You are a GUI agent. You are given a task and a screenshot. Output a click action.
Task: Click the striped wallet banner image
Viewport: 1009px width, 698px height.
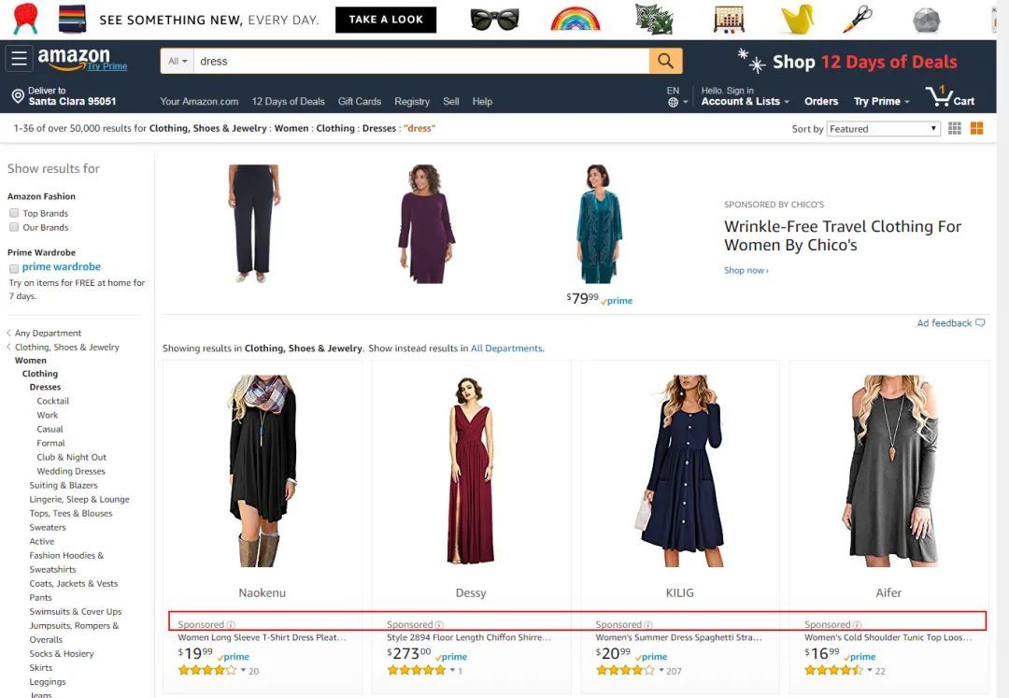pos(72,19)
